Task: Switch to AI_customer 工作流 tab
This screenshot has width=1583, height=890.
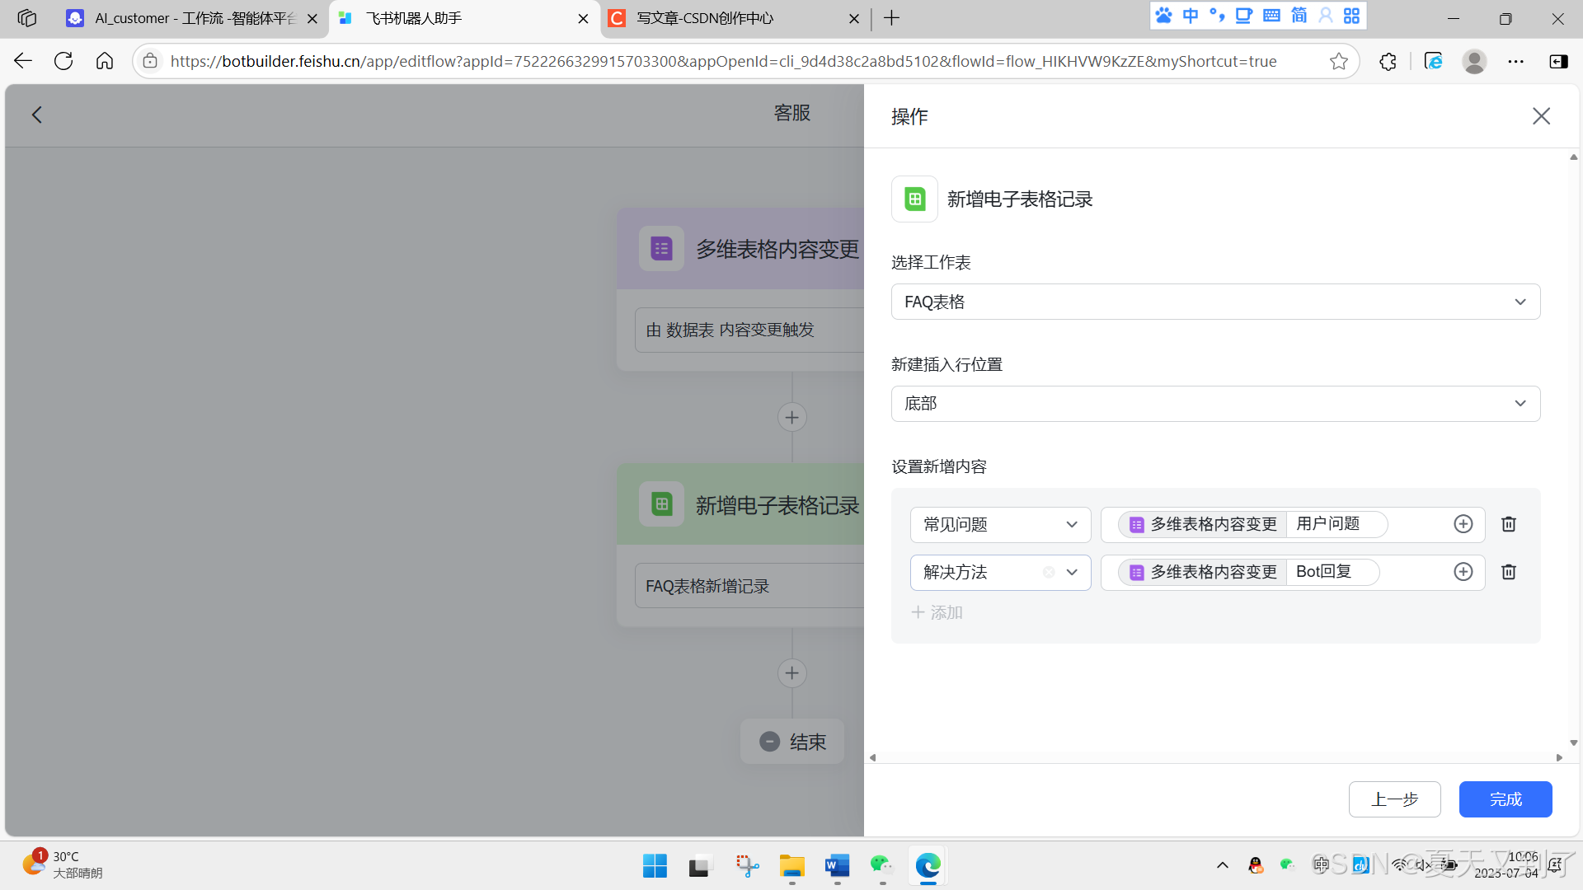Action: pyautogui.click(x=194, y=18)
